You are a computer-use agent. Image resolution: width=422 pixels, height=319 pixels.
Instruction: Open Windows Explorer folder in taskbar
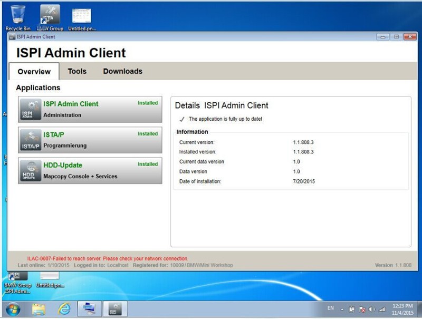click(39, 309)
